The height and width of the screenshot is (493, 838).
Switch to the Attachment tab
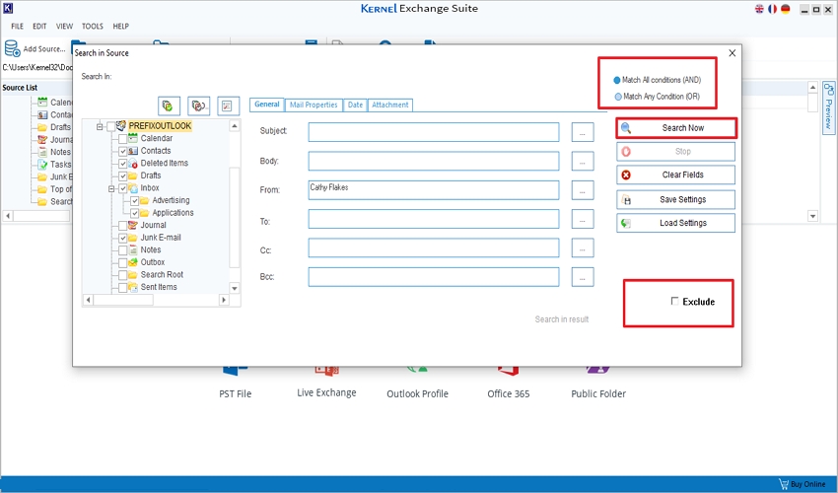point(390,105)
